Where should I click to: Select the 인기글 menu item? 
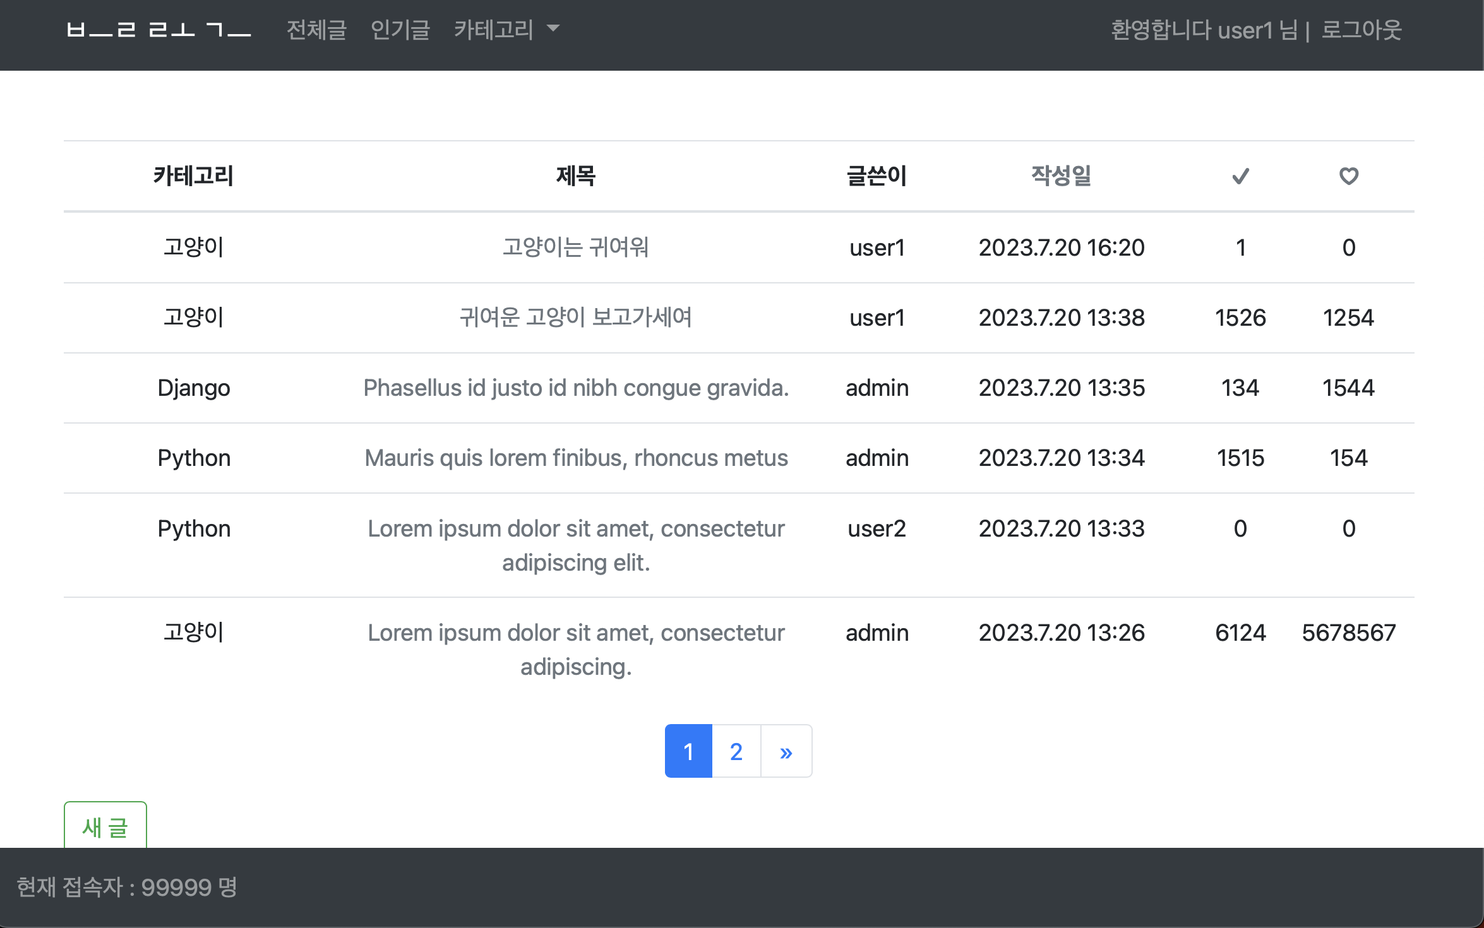400,29
